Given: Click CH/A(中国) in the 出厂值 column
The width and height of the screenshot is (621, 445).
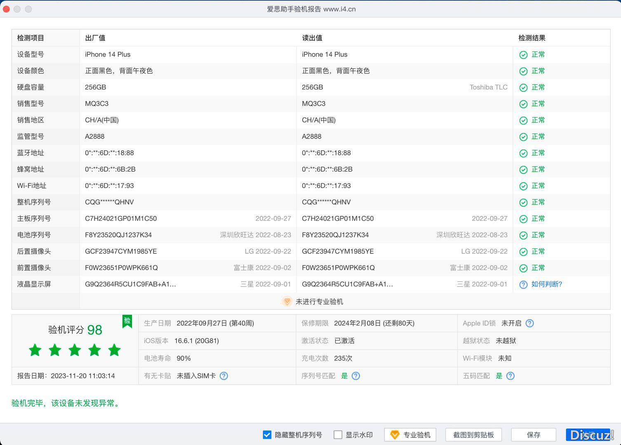Looking at the screenshot, I should [x=102, y=120].
